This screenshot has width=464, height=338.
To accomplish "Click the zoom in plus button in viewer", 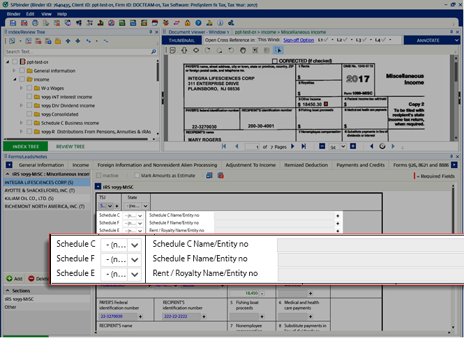I will coord(353,147).
